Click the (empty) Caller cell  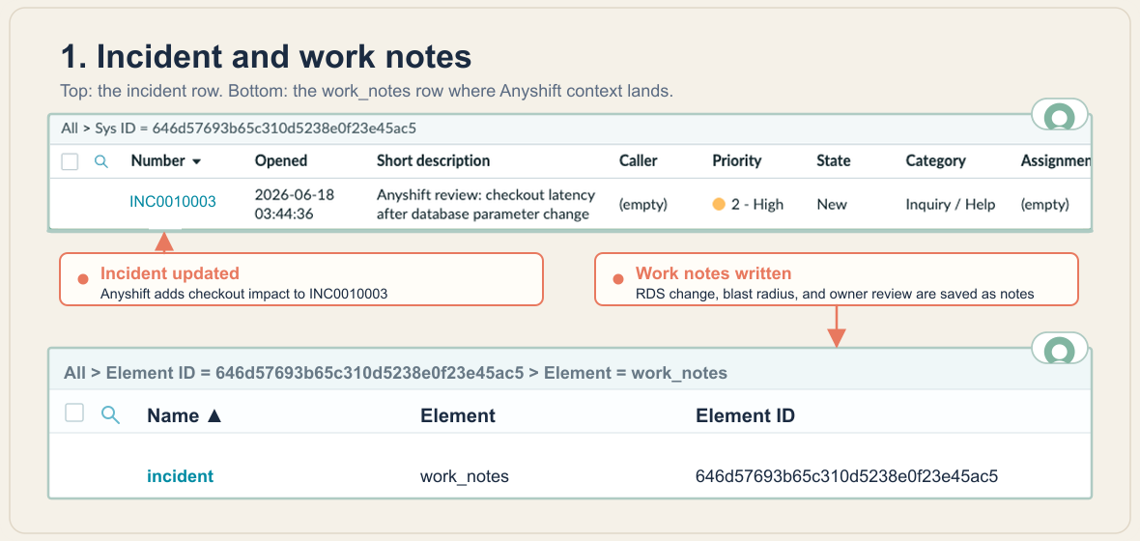click(x=643, y=205)
